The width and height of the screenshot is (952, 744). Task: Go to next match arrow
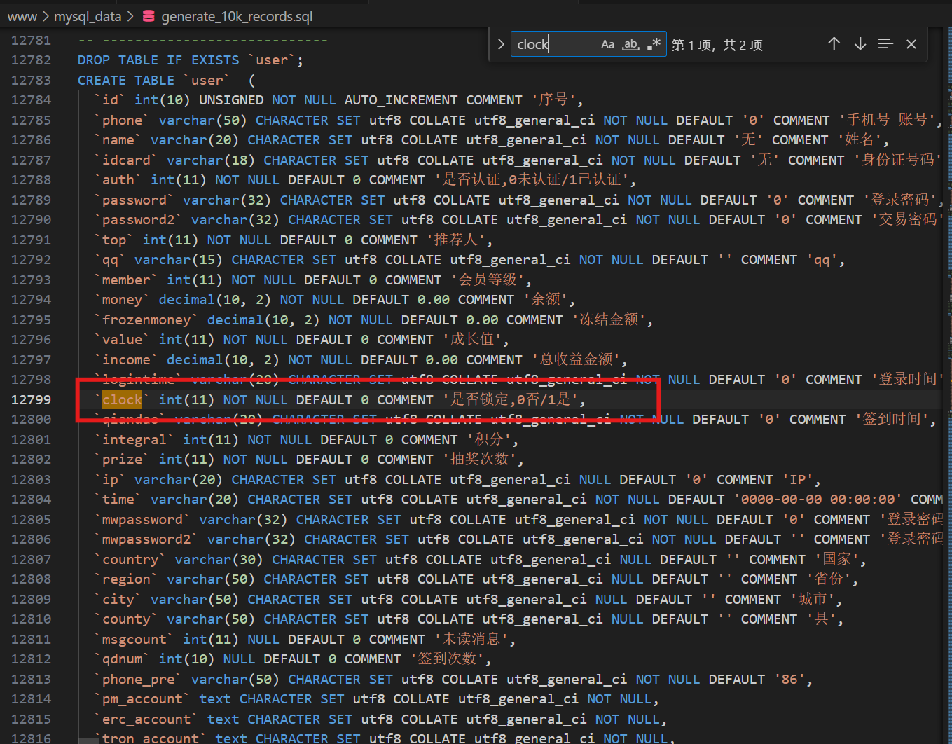point(860,44)
